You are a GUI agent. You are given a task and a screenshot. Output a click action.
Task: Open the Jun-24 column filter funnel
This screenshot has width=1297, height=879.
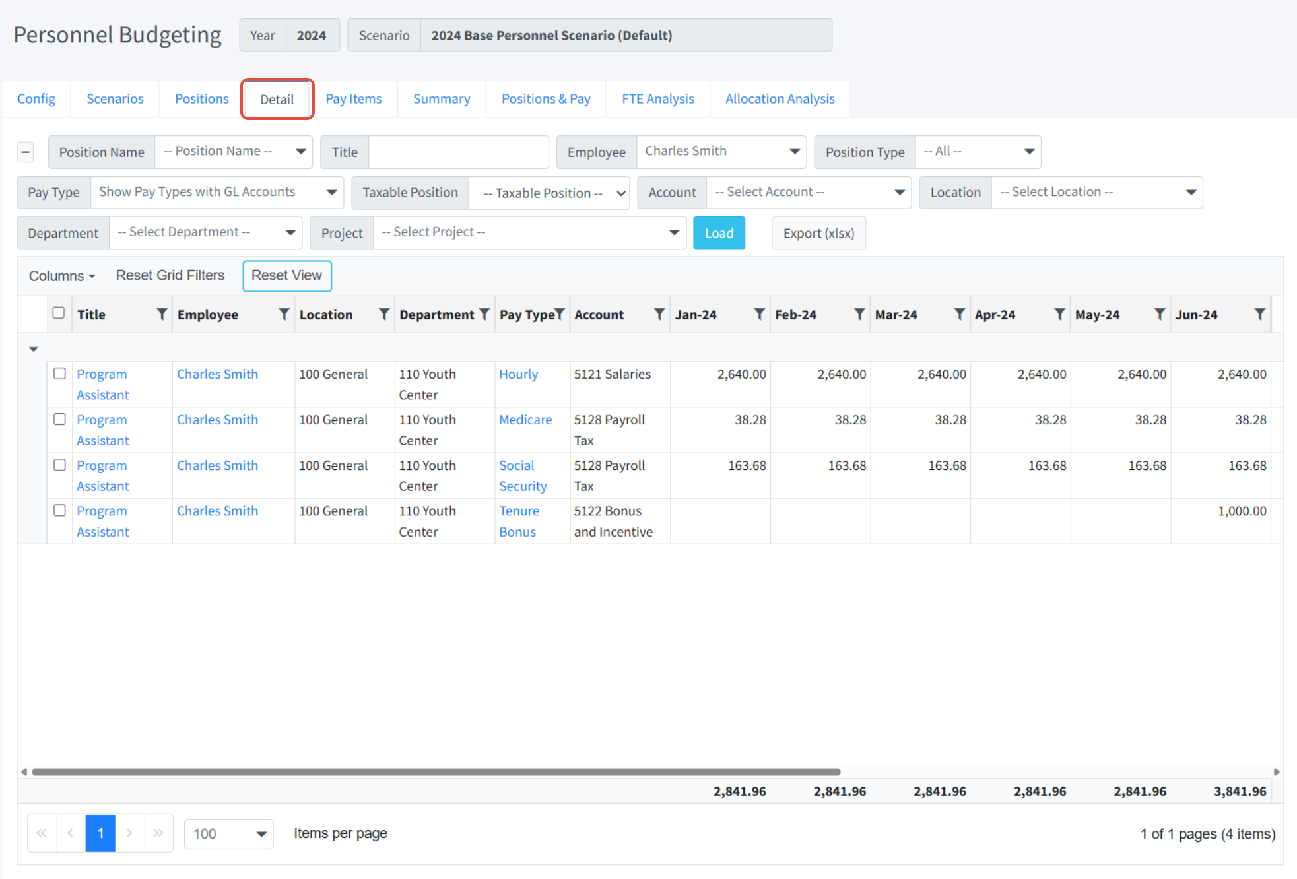coord(1259,315)
